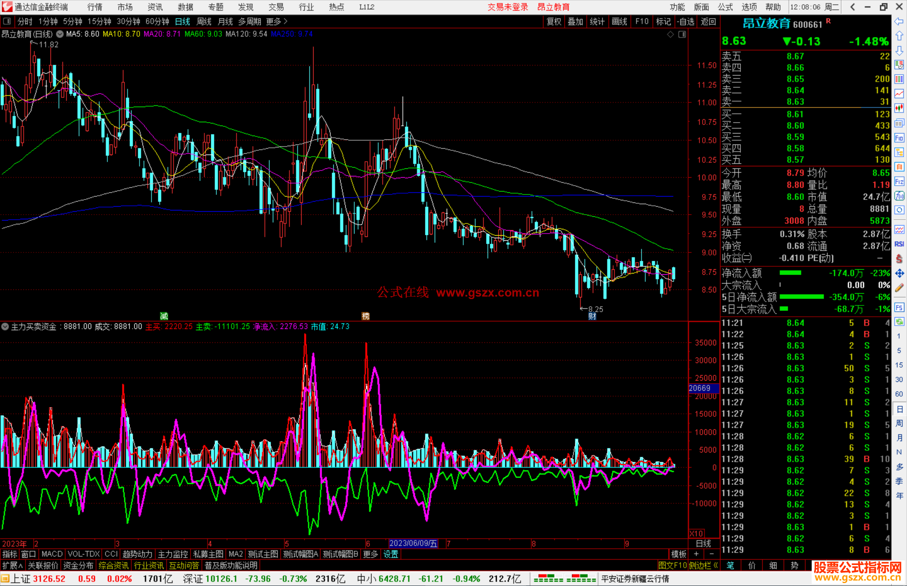This screenshot has width=907, height=586.
Task: Toggle the main chart indicator circle button
Action: coord(60,34)
